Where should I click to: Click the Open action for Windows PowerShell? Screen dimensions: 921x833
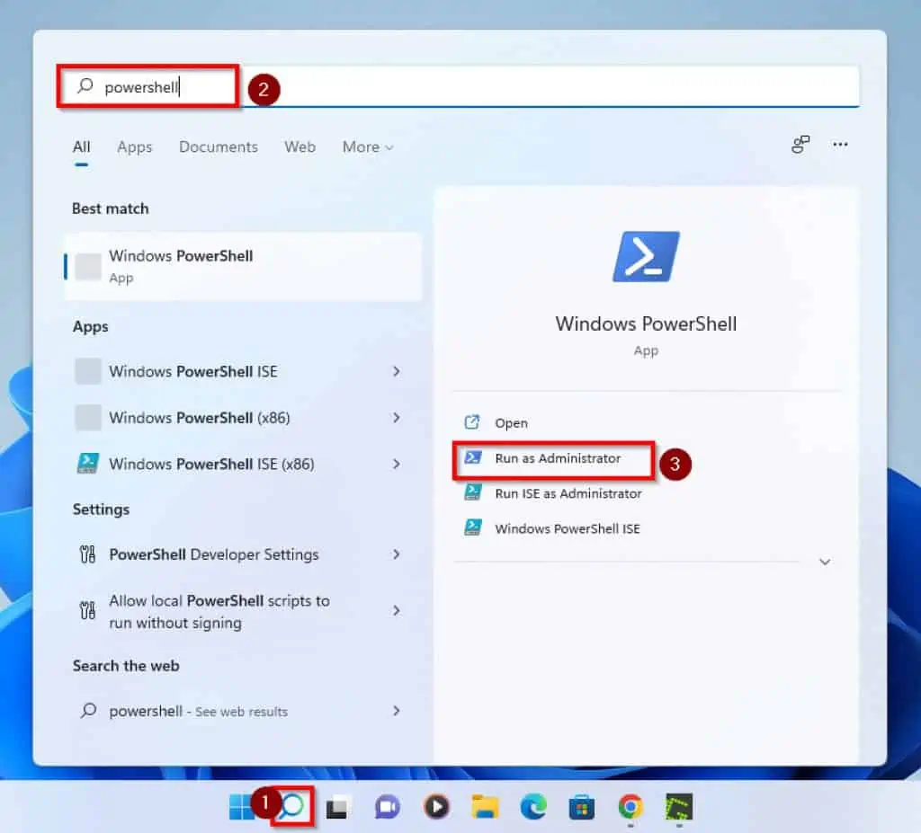pyautogui.click(x=511, y=423)
